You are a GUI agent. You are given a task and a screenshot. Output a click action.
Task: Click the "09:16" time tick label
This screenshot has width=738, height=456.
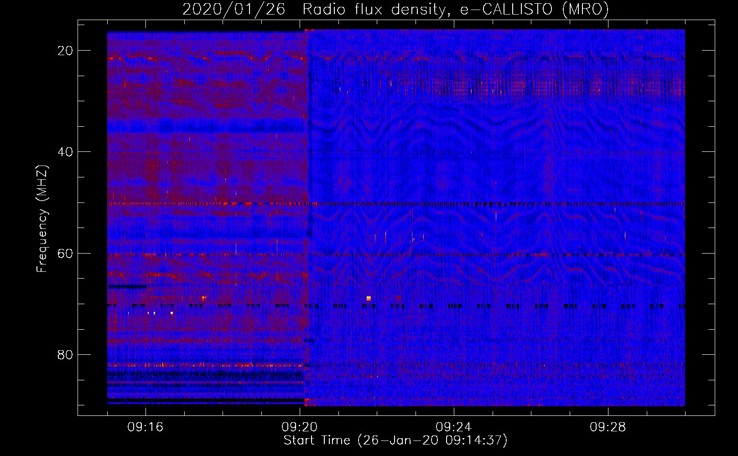pos(146,427)
